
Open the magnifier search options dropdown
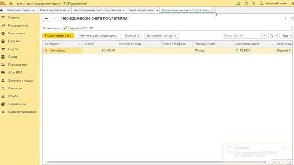[x=273, y=36]
